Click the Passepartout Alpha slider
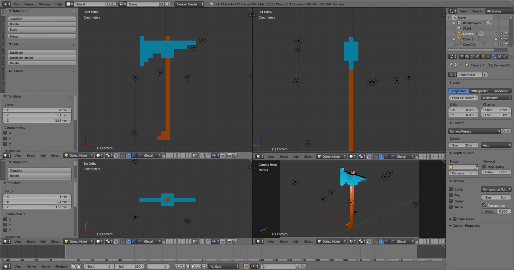Image resolution: width=514 pixels, height=270 pixels. (x=495, y=211)
